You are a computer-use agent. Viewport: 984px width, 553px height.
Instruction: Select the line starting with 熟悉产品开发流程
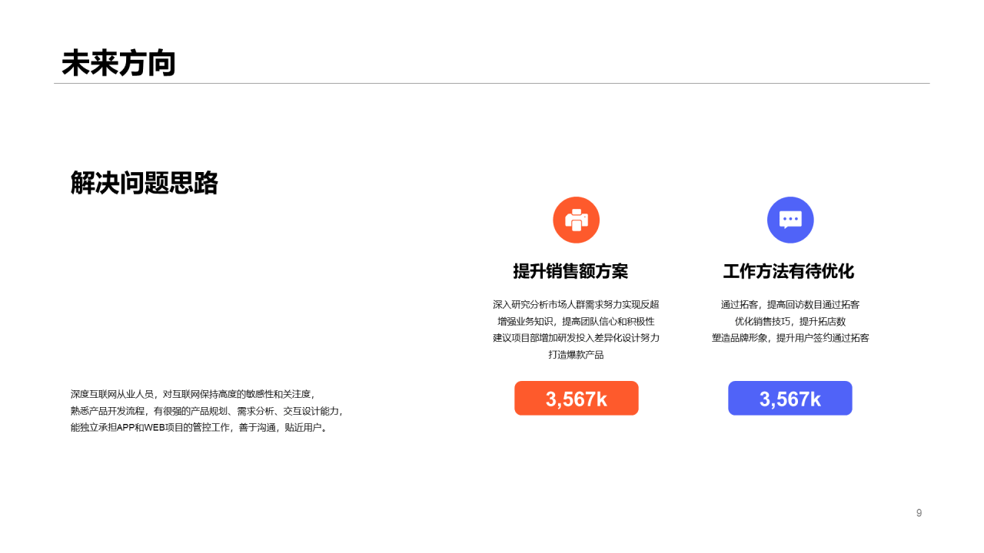click(x=207, y=411)
